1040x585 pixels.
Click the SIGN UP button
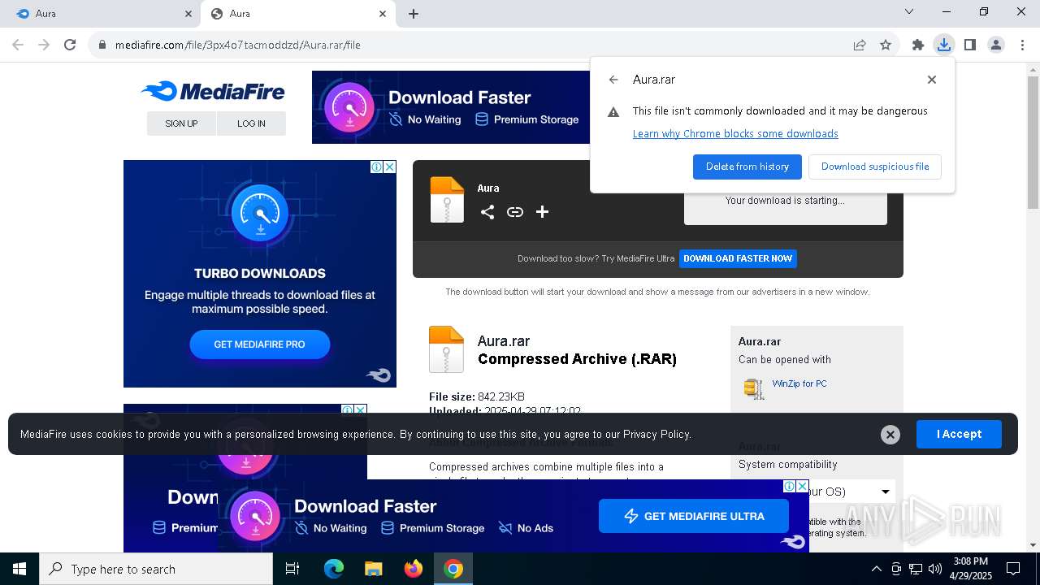181,123
